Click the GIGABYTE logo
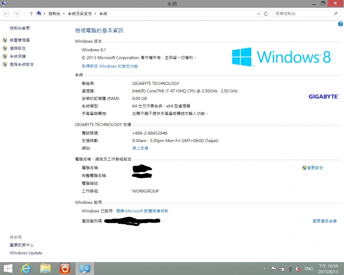 (324, 97)
